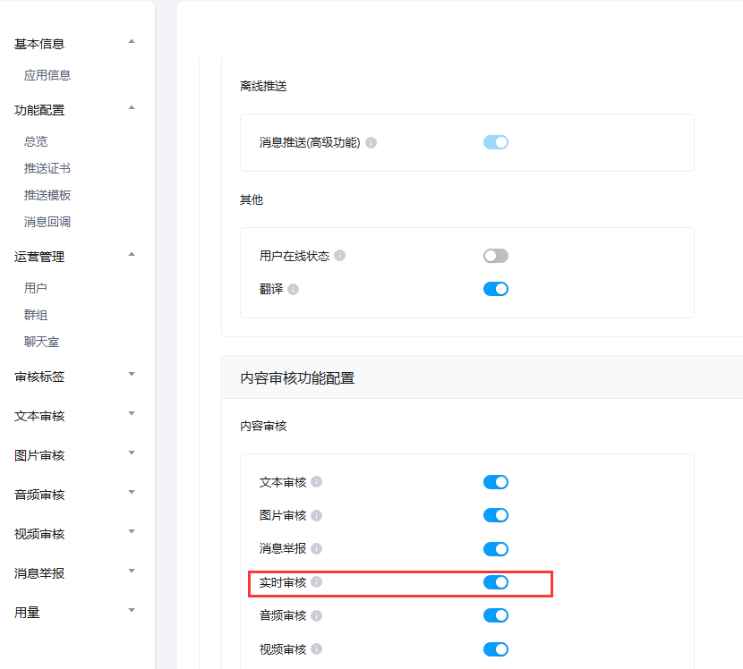Open 推送证书 in the sidebar
743x669 pixels.
click(x=47, y=168)
